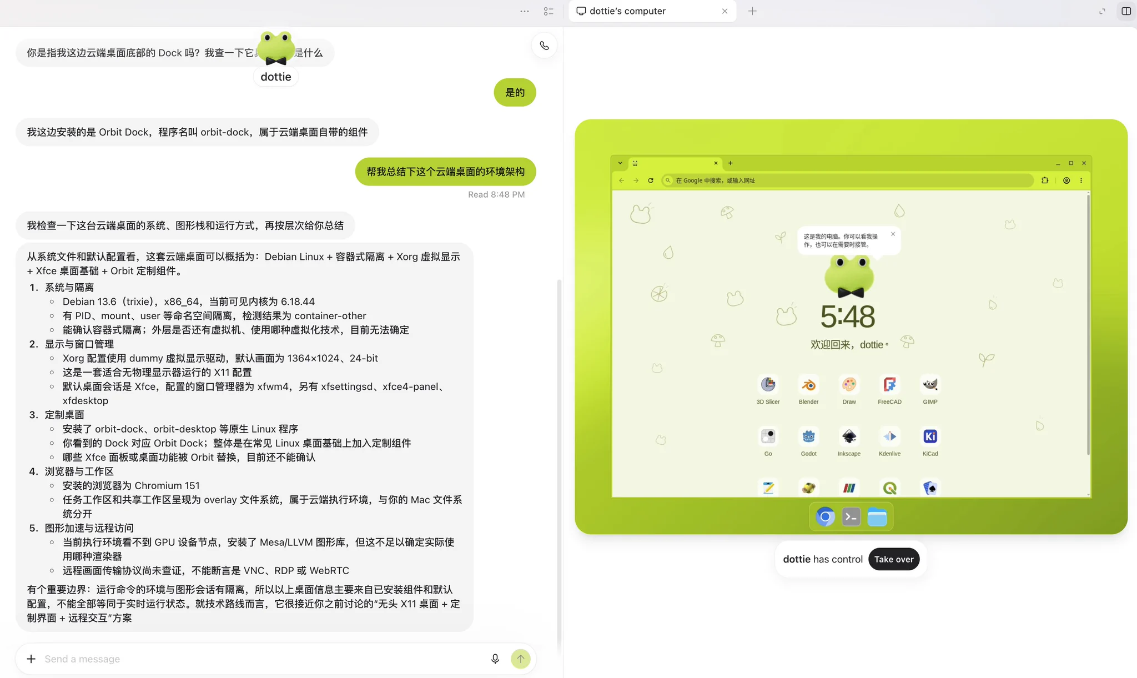Expand the remote browser tab search chevron
This screenshot has width=1137, height=678.
tap(620, 163)
